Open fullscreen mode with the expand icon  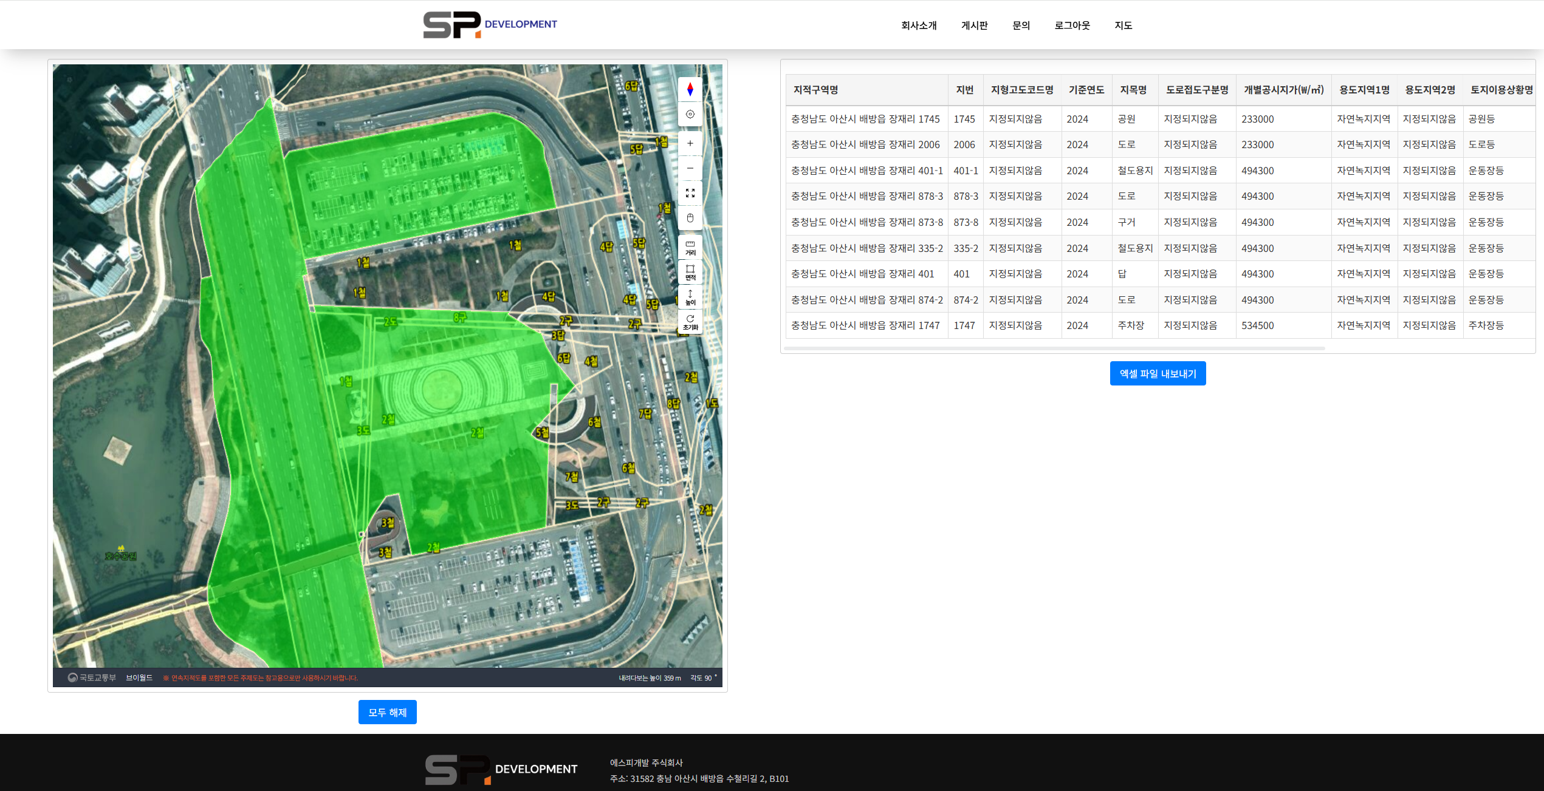tap(690, 193)
